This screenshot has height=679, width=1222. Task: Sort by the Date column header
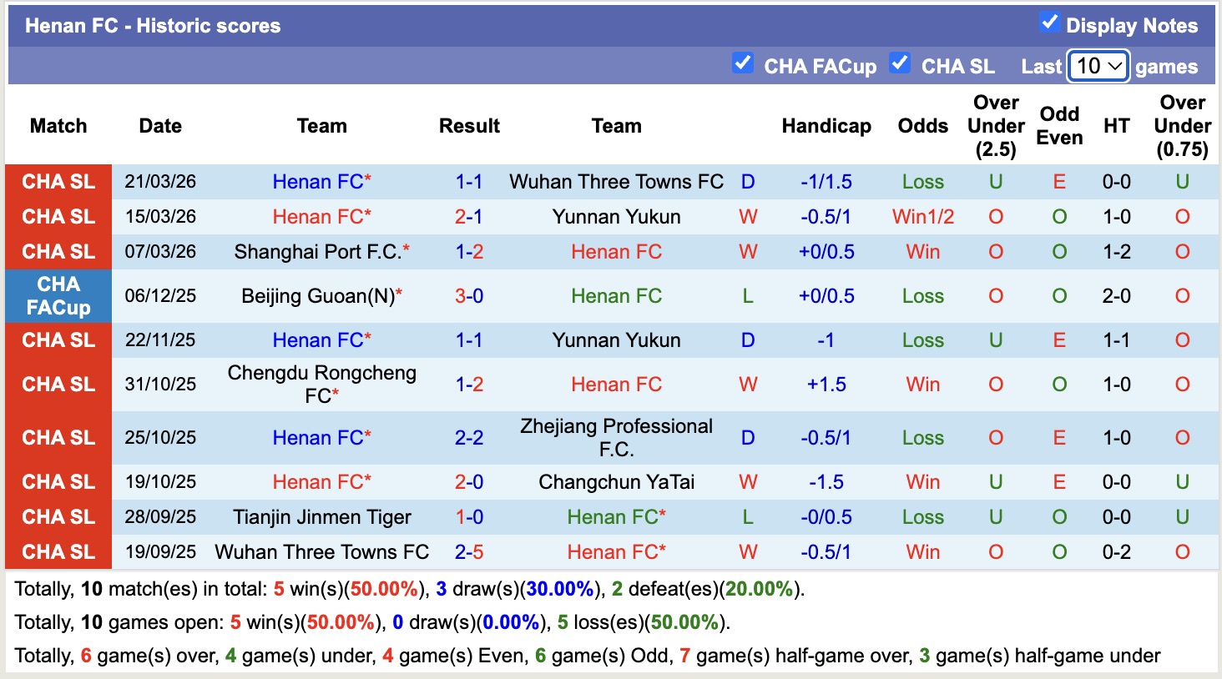pyautogui.click(x=159, y=126)
